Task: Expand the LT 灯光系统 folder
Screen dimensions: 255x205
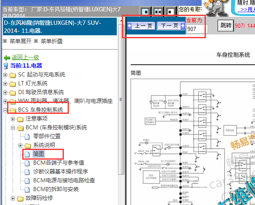Action: tap(5, 84)
